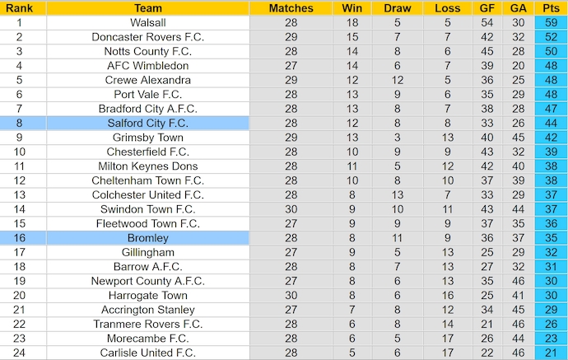
Task: Click the Win column header
Action: click(352, 8)
